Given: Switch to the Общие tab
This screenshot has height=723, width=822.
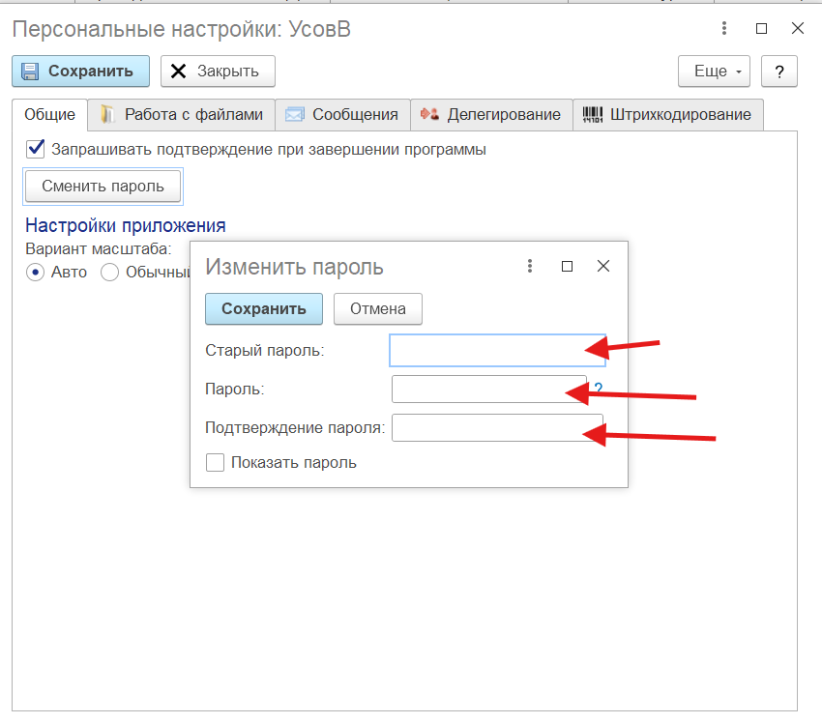Looking at the screenshot, I should click(49, 114).
